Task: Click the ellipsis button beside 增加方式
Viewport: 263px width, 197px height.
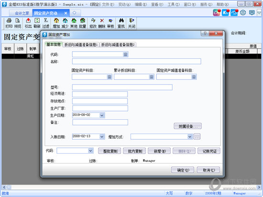Action: (197, 136)
